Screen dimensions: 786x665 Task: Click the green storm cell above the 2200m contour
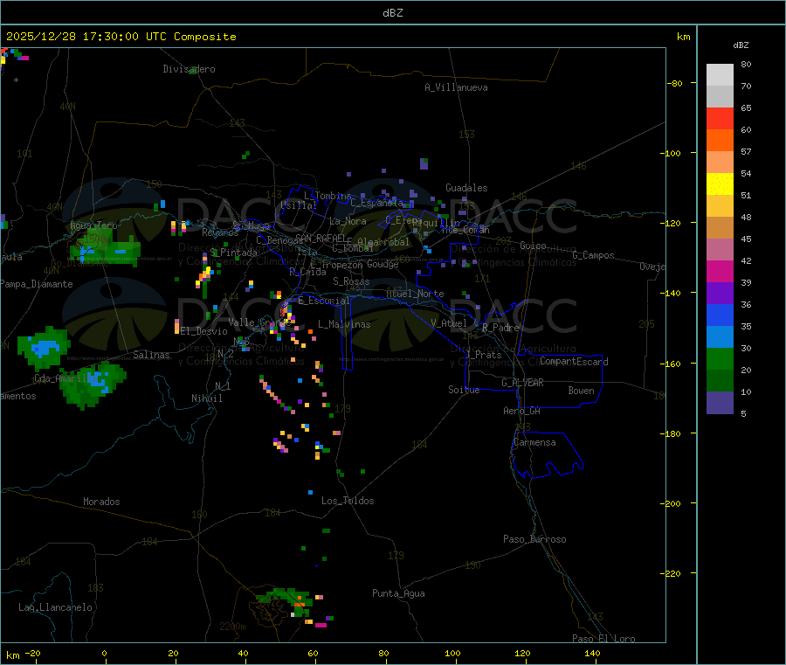(286, 602)
